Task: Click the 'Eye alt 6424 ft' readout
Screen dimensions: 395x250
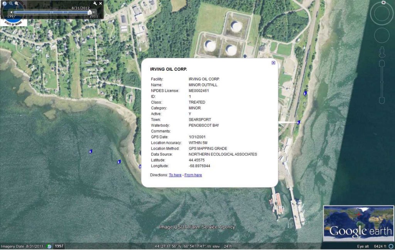Action: [x=371, y=246]
